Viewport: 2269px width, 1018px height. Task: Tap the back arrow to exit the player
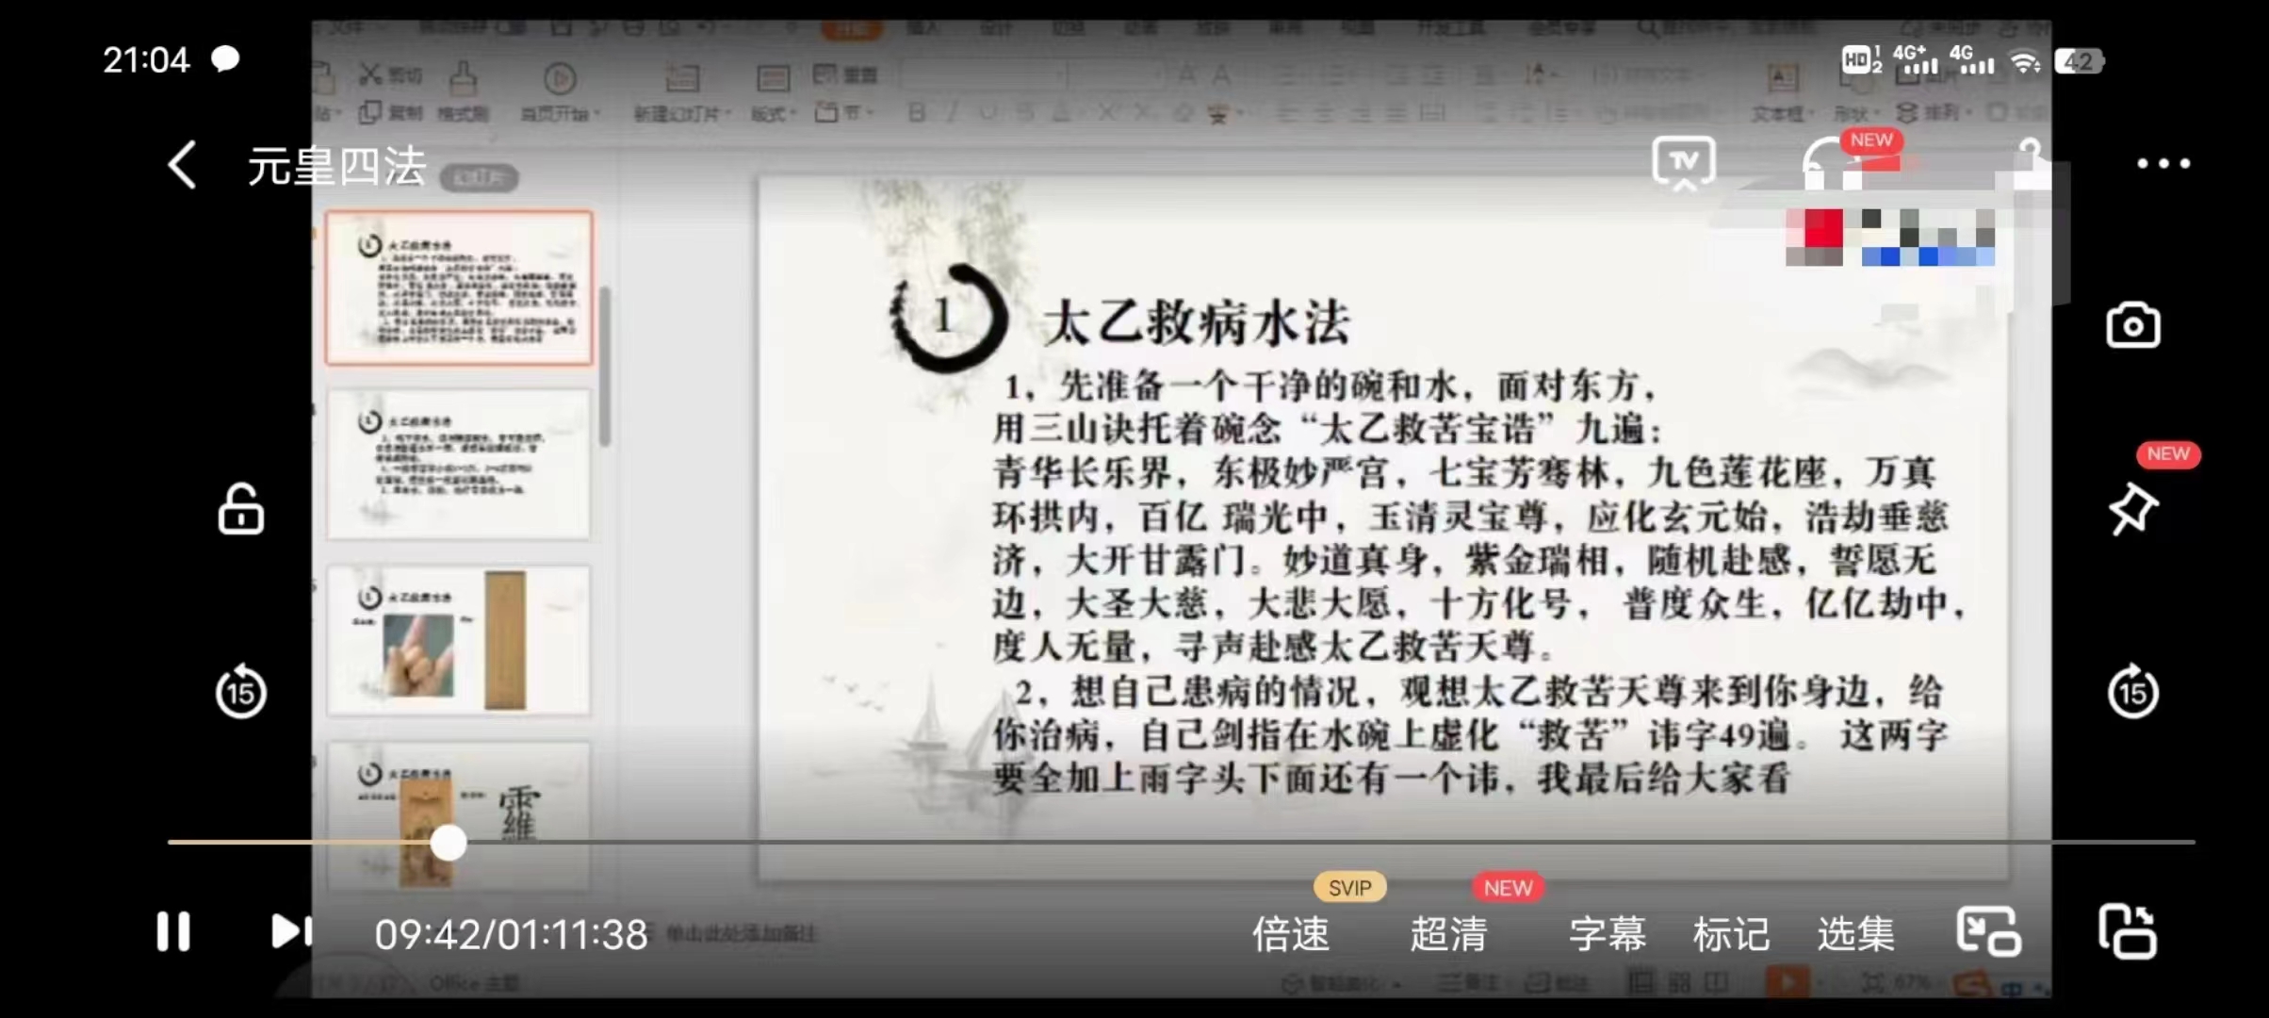180,163
